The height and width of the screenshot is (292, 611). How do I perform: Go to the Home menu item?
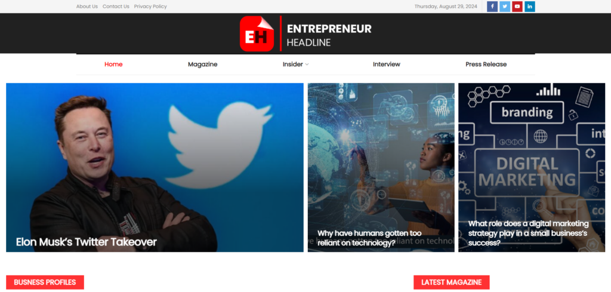click(113, 64)
